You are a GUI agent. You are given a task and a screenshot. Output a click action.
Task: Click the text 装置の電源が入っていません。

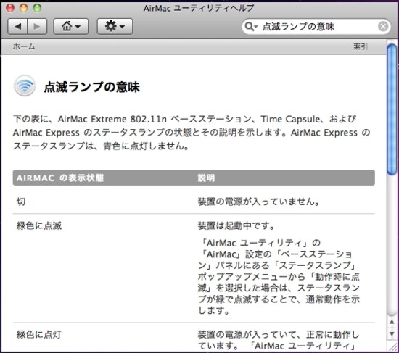258,202
